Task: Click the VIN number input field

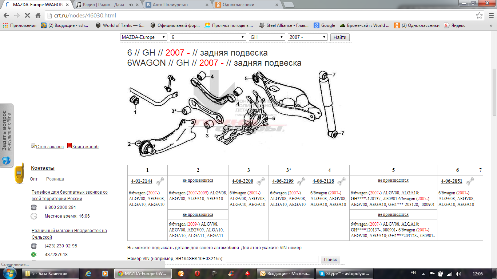Action: pyautogui.click(x=272, y=259)
